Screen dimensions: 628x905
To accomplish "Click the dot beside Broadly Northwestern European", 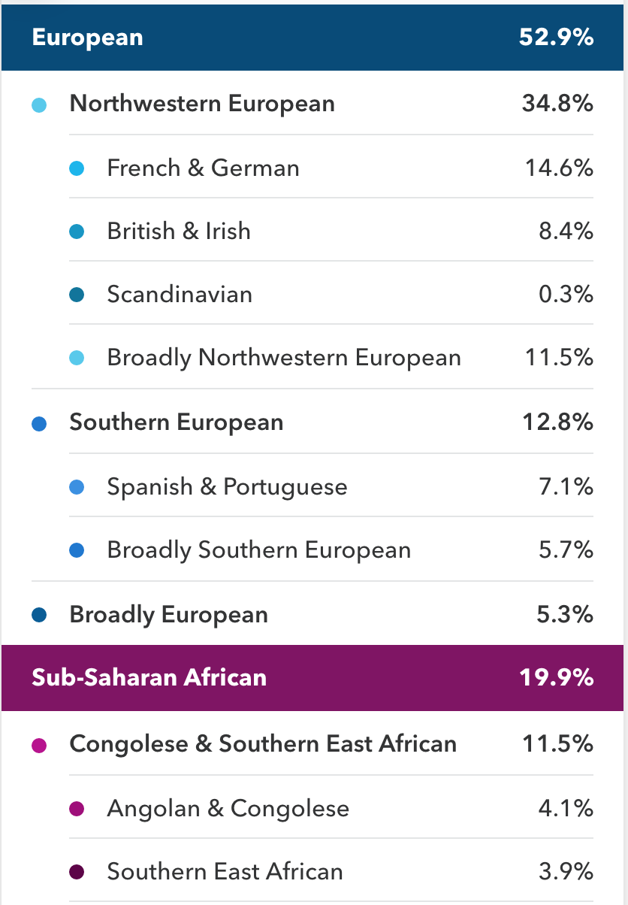I will [76, 359].
